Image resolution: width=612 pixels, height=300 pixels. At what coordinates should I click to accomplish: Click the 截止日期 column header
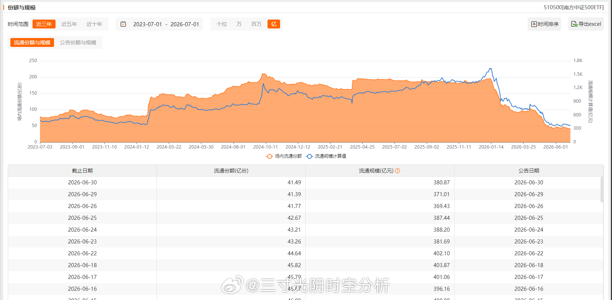point(82,171)
